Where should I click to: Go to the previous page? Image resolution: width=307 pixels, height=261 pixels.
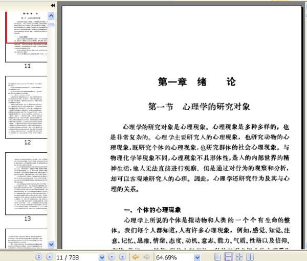point(49,257)
